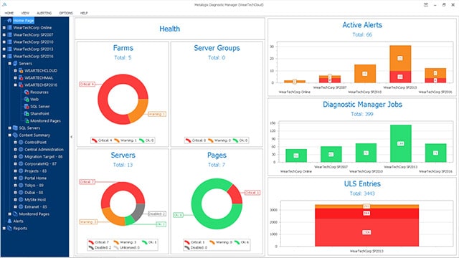Click the Content Summary icon
This screenshot has height=258, width=459.
click(15, 135)
